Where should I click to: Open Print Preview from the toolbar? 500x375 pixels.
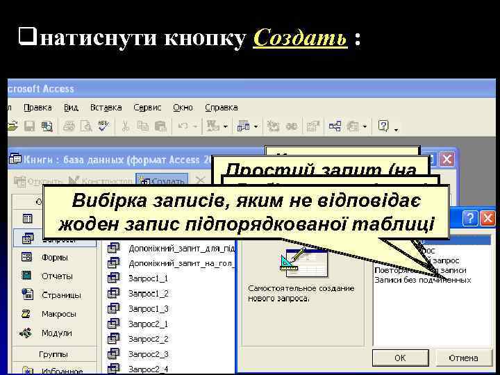pos(86,126)
